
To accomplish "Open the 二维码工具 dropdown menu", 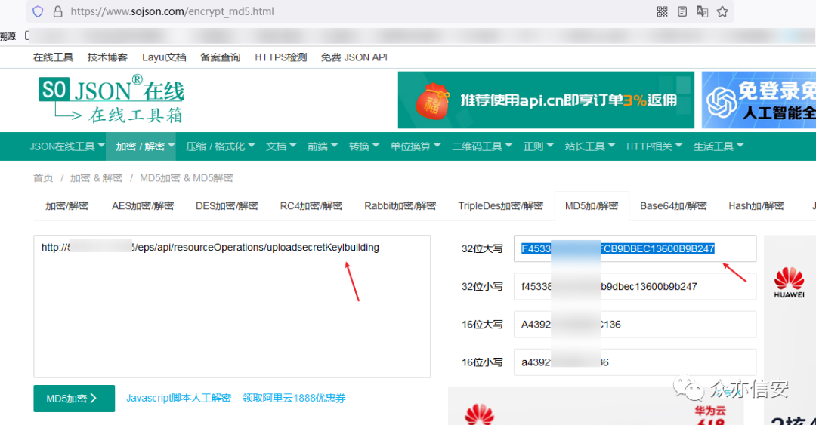I will [482, 146].
